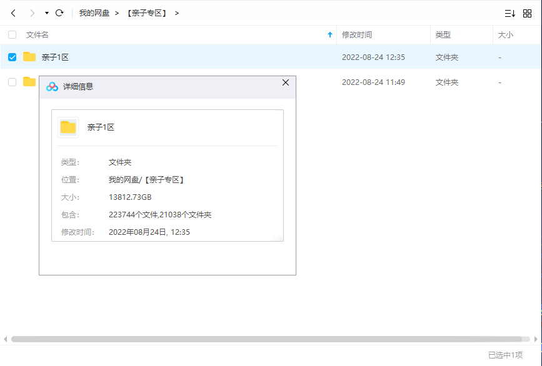Check the second folder's checkbox
Image resolution: width=542 pixels, height=366 pixels.
point(12,82)
